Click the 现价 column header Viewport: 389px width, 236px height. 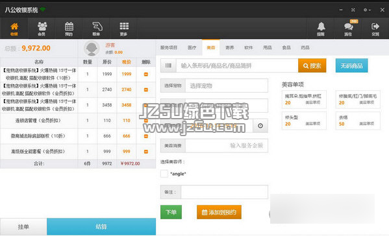(127, 62)
